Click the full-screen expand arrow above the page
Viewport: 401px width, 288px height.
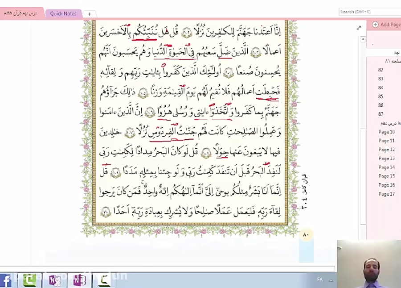coord(358,27)
